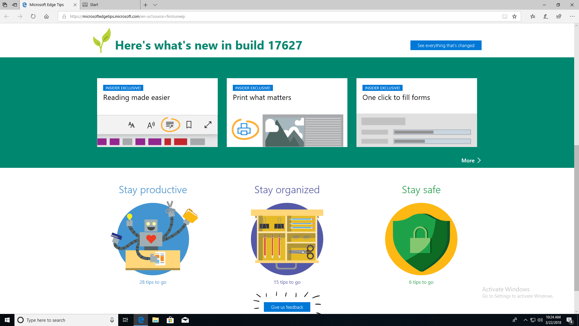The width and height of the screenshot is (579, 326).
Task: Click the site security lock icon
Action: pos(64,16)
